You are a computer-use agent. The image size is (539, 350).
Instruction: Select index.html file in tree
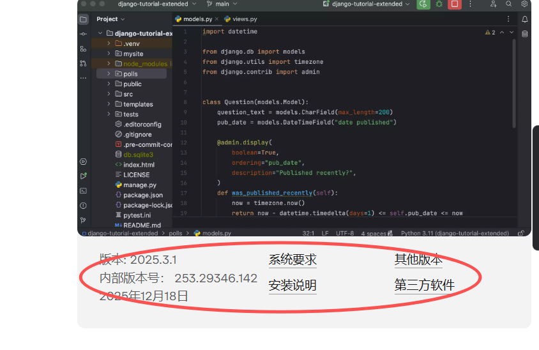[135, 165]
